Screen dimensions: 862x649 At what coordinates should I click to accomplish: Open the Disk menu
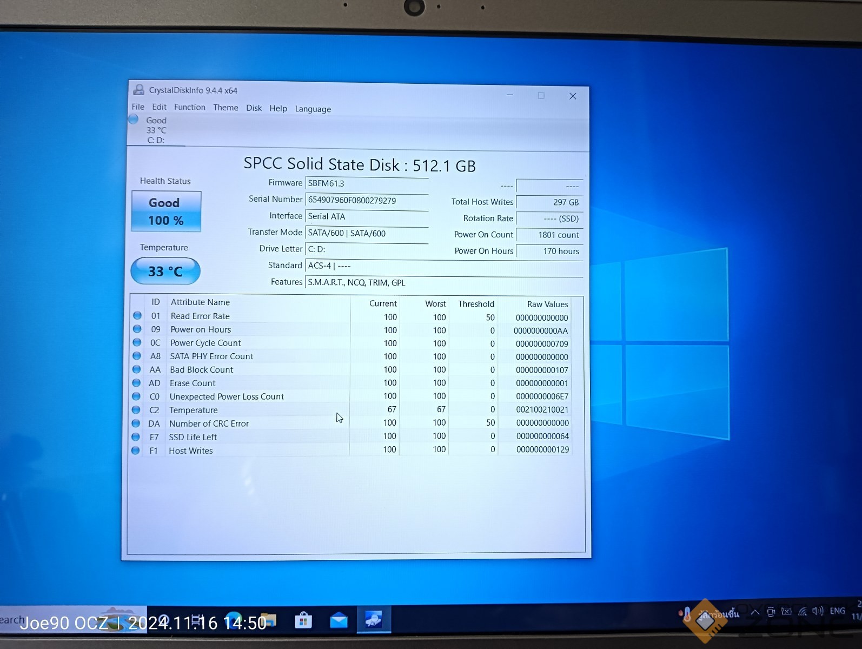point(254,108)
